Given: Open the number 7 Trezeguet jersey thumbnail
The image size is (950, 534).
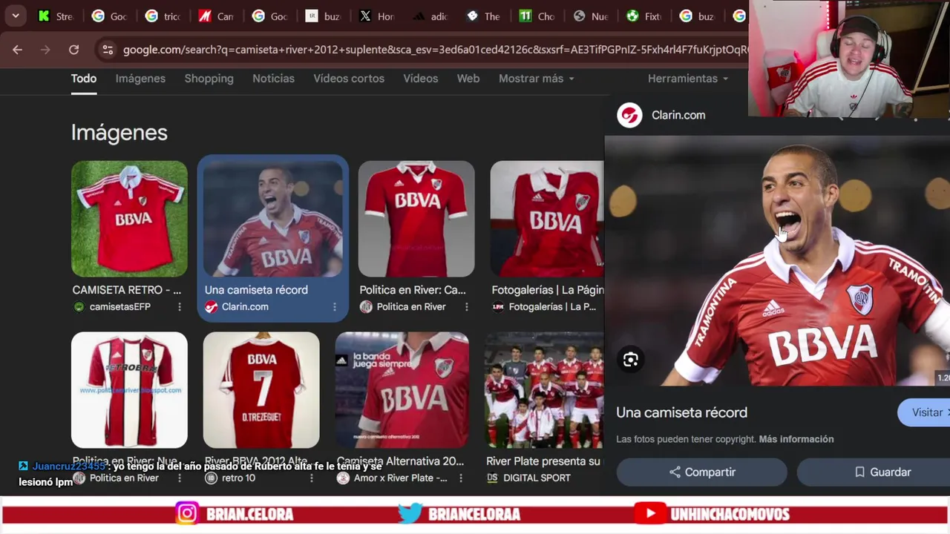Looking at the screenshot, I should click(x=261, y=390).
